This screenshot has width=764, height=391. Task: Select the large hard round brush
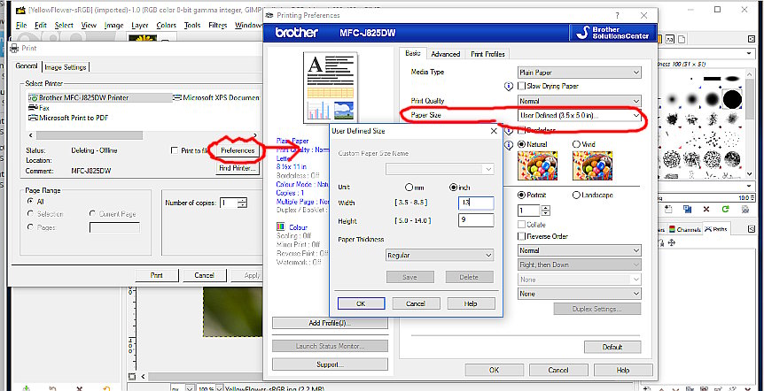tap(732, 99)
